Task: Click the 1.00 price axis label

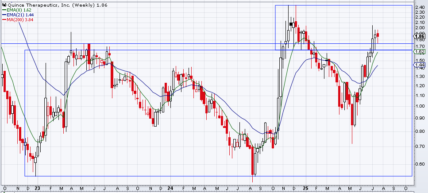Action: tap(420, 106)
